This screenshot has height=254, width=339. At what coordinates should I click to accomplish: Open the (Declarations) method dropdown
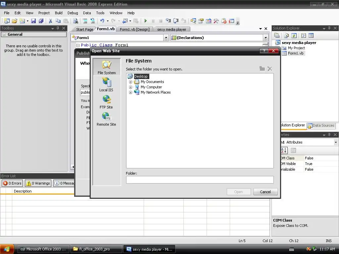pyautogui.click(x=266, y=38)
